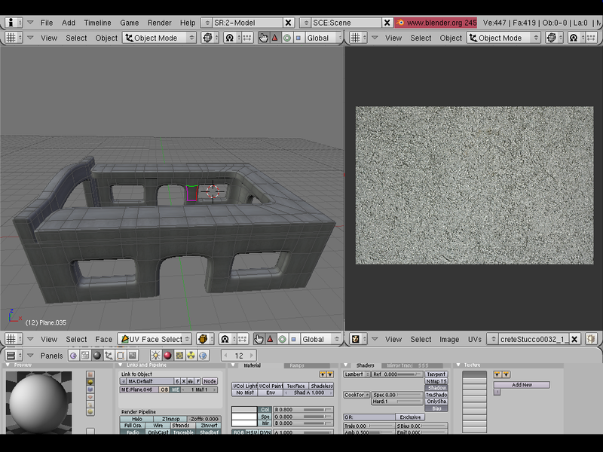Select the Object context icon in Panels header
The width and height of the screenshot is (603, 452).
point(109,356)
